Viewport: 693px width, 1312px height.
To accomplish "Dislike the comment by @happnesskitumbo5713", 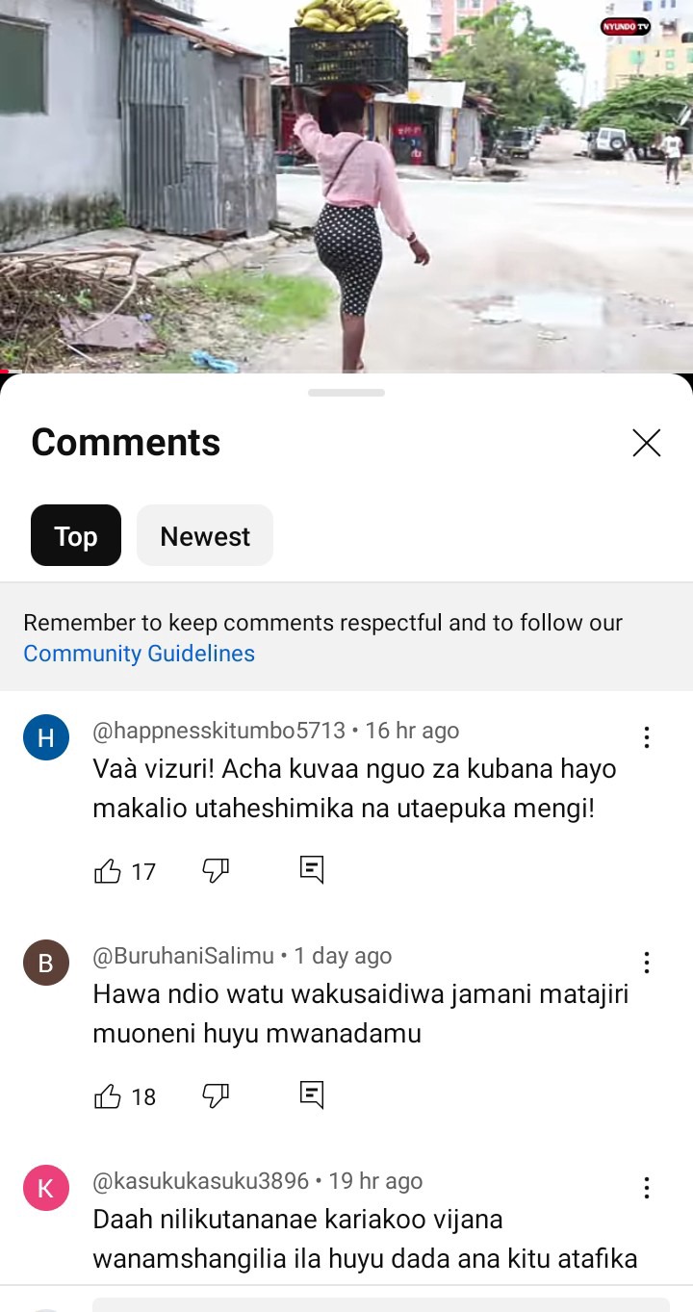I will pos(215,870).
